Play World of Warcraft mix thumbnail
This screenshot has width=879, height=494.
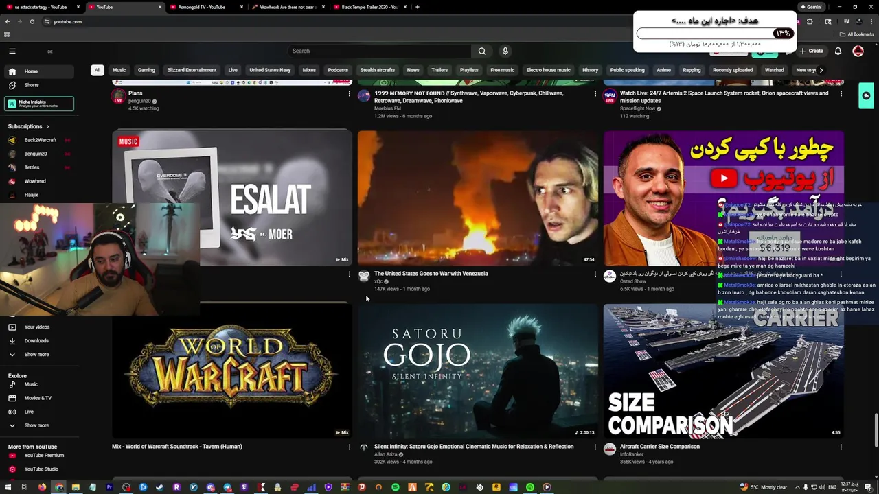[x=232, y=371]
